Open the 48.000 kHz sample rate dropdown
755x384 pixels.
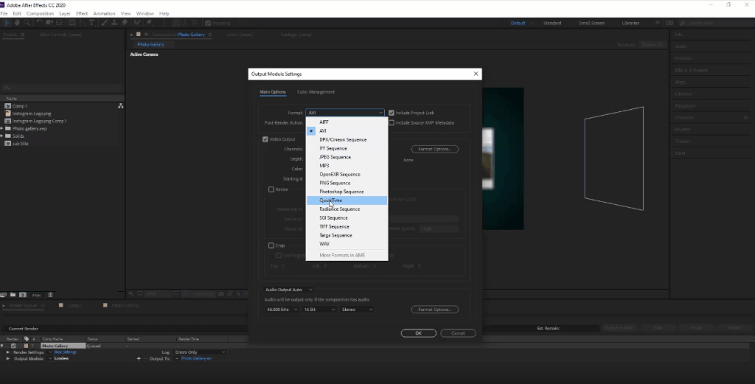282,310
